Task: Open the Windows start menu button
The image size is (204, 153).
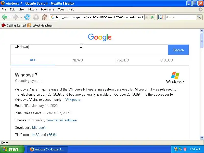Action: point(12,149)
